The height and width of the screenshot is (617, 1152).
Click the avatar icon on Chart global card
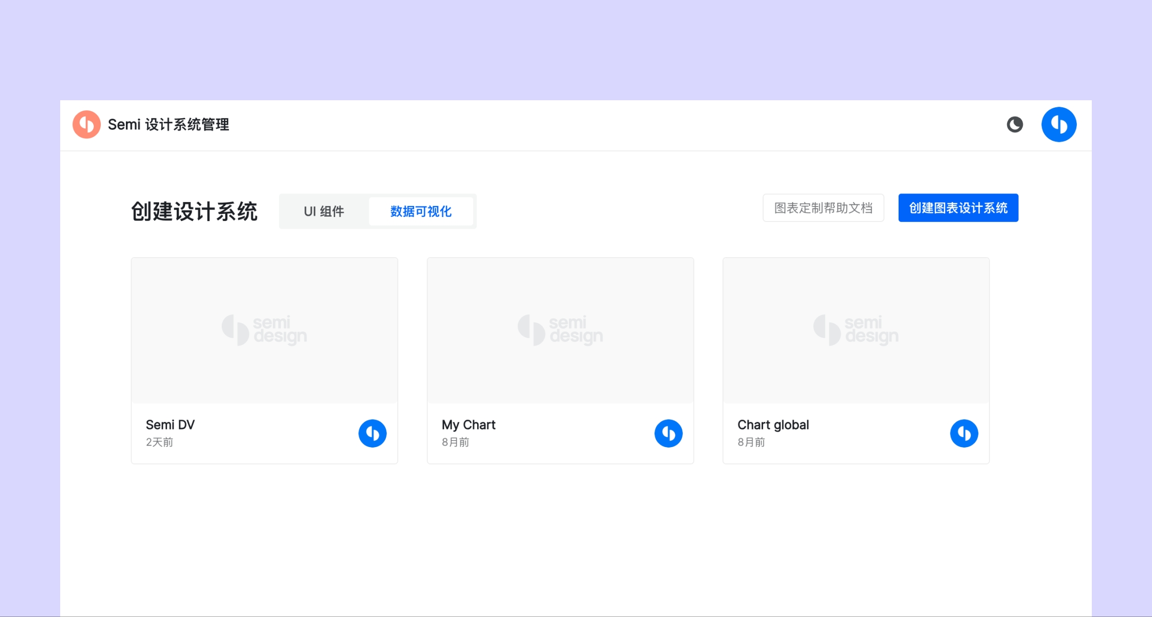[964, 434]
